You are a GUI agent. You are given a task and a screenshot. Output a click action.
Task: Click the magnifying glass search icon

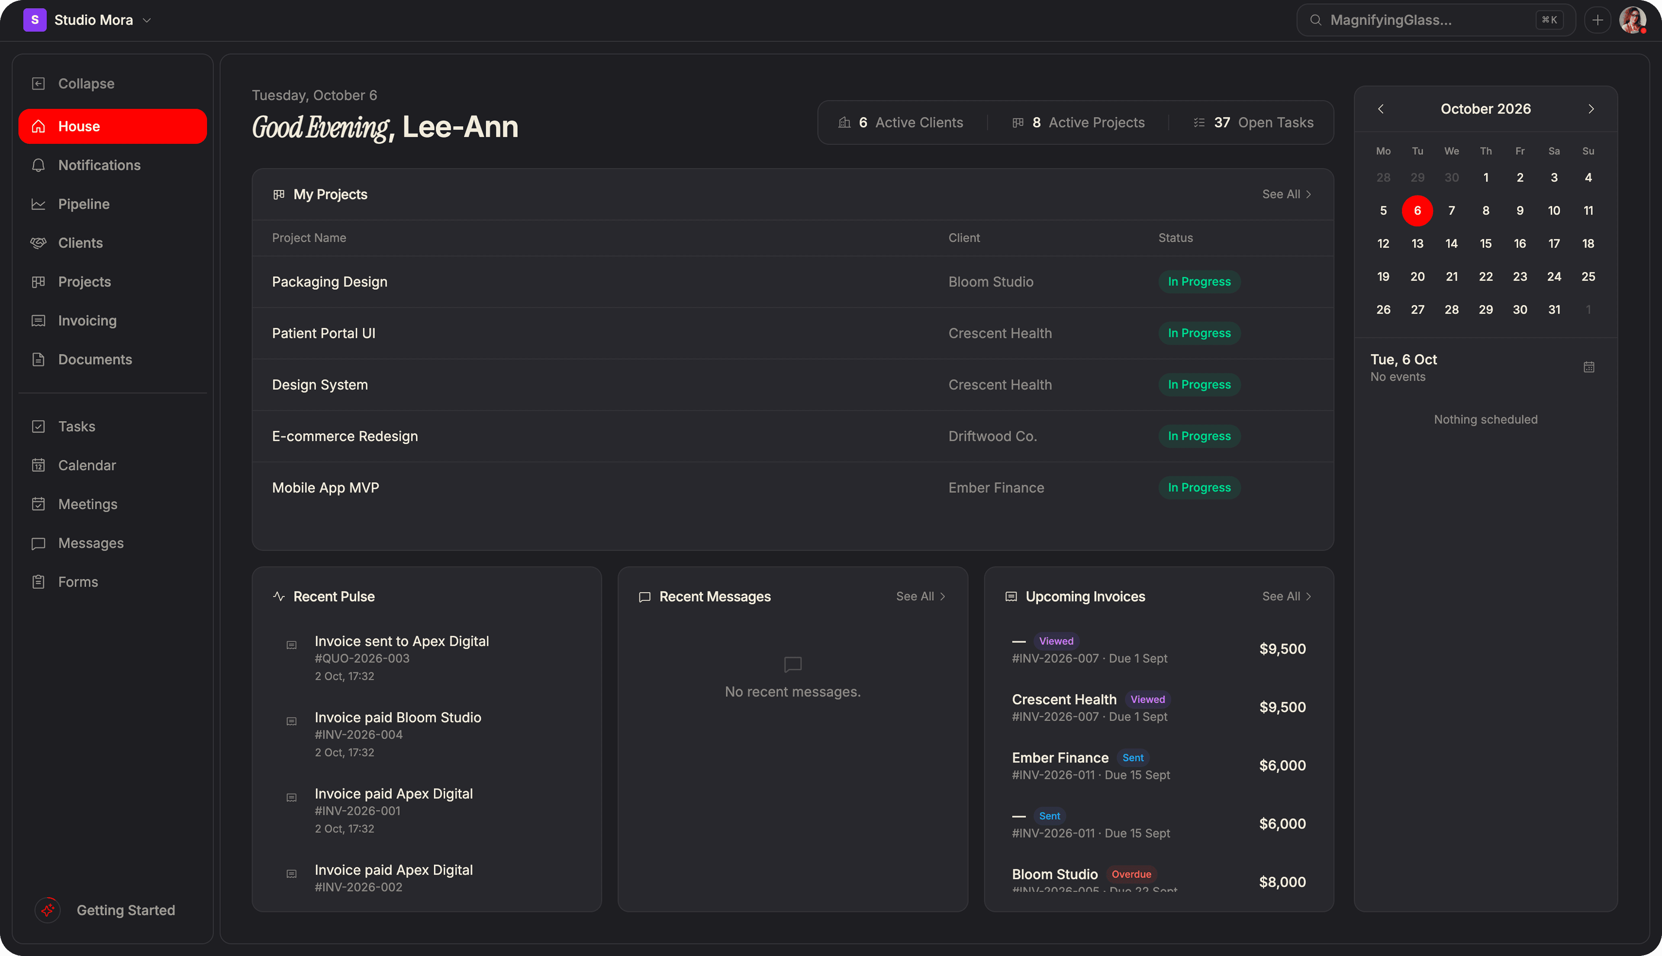click(1316, 20)
